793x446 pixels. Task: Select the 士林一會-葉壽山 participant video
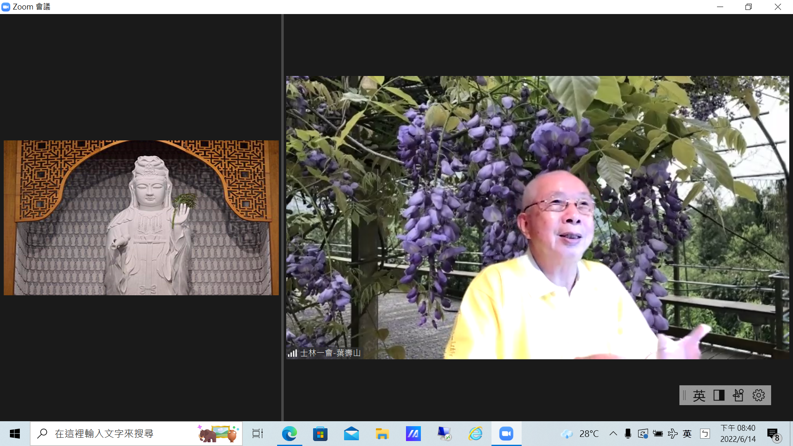pyautogui.click(x=537, y=217)
